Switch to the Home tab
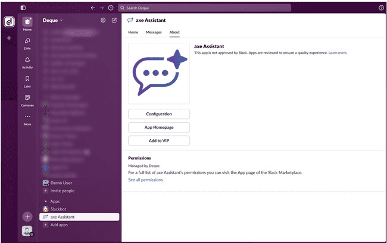Screen dimensions: 387x243 (x=133, y=32)
